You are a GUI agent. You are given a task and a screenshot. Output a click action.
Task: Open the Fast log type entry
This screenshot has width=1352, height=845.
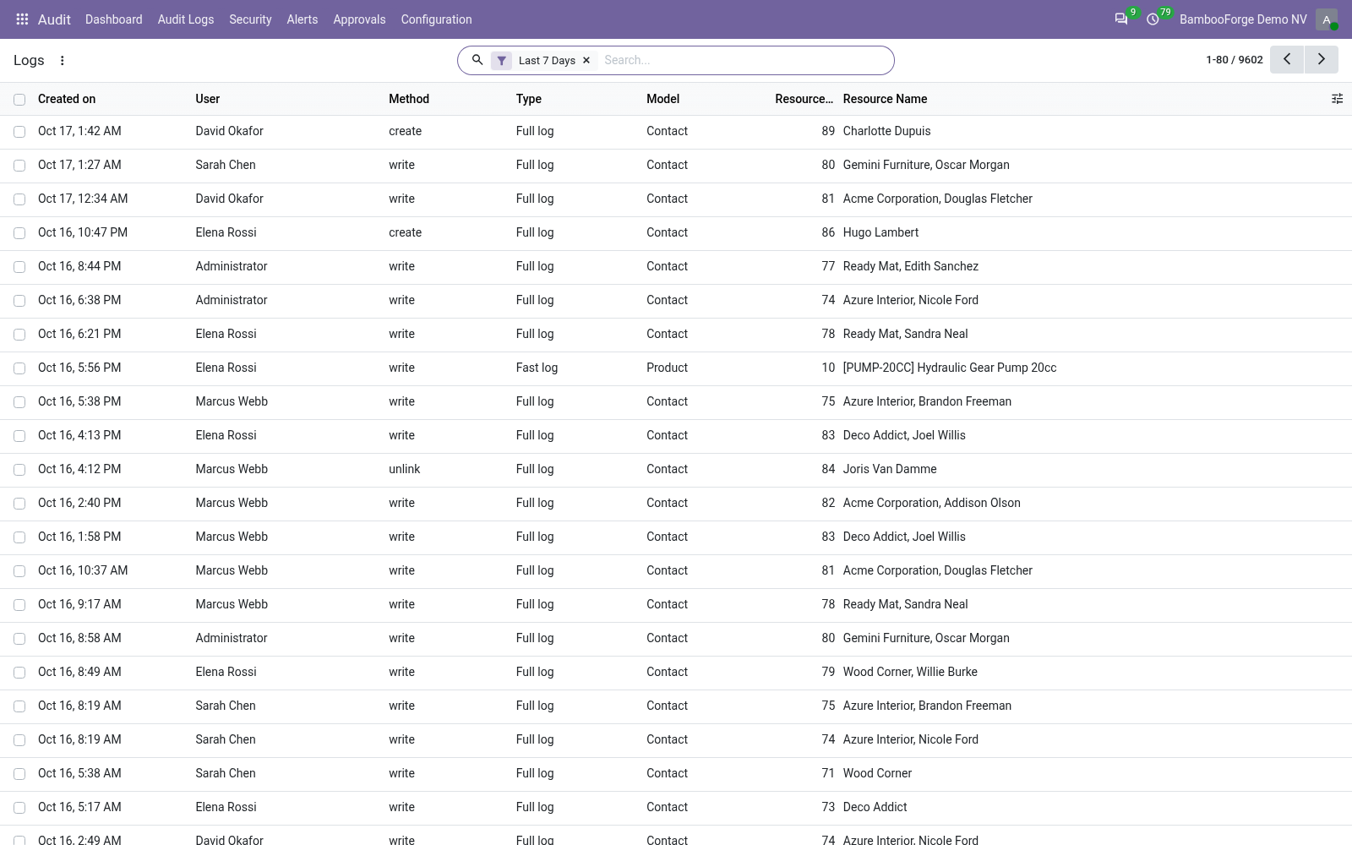676,368
